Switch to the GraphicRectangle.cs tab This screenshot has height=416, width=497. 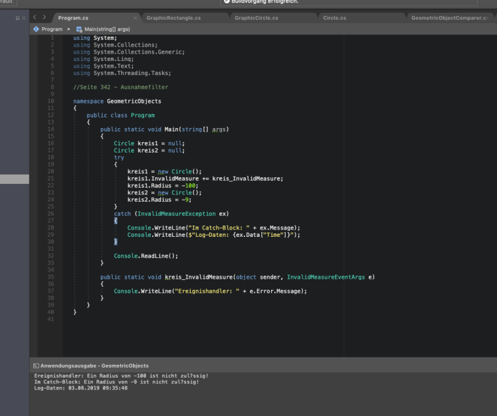click(173, 18)
